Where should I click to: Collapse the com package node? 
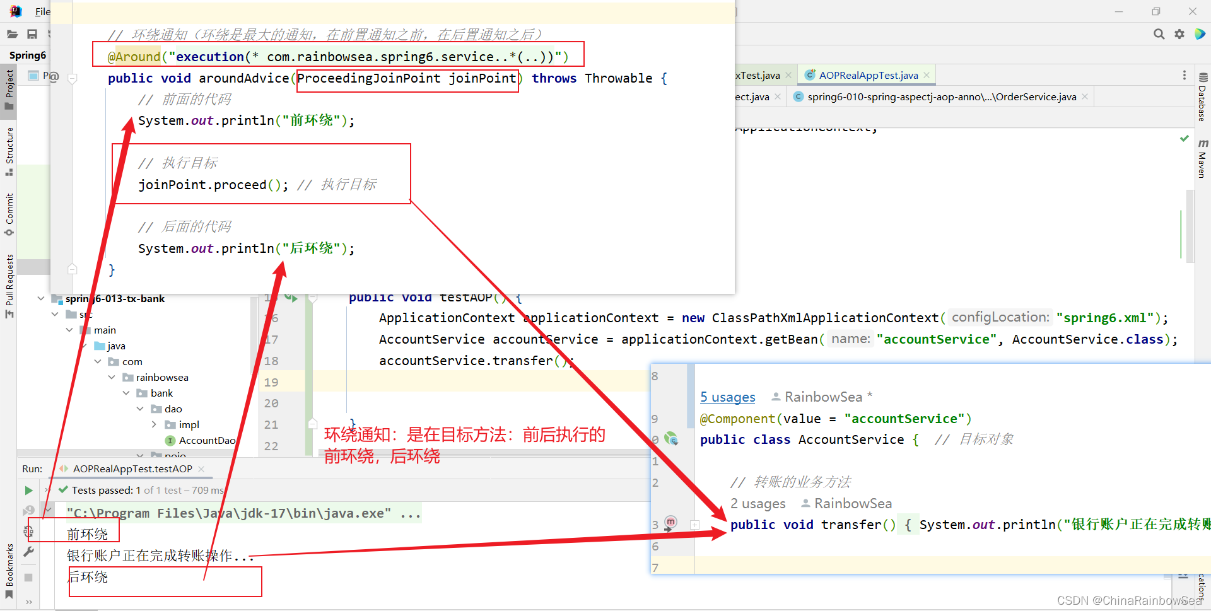pyautogui.click(x=98, y=361)
